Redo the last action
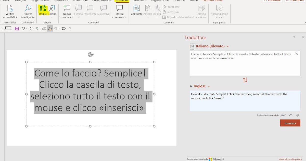 tap(32, 28)
